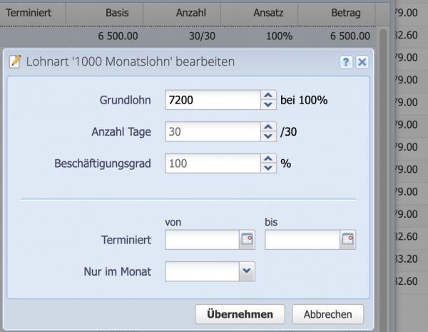Increase Grundlohn with up arrow
Image resolution: width=428 pixels, height=332 pixels.
click(268, 96)
